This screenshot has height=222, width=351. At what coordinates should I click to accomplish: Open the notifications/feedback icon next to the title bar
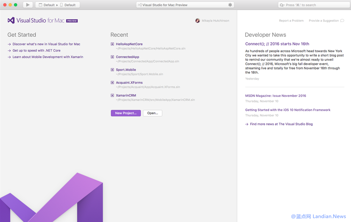[230, 5]
